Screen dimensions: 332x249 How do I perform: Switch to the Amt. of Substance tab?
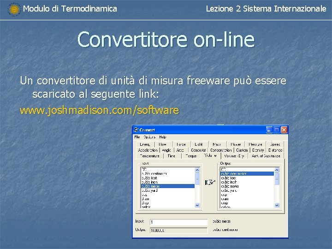(266, 156)
